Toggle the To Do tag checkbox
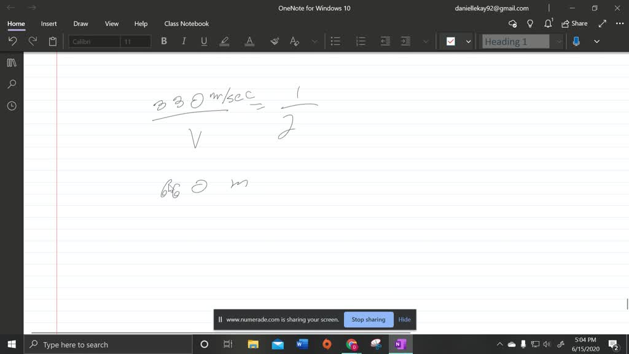Screen dimensions: 629x354 pyautogui.click(x=450, y=41)
